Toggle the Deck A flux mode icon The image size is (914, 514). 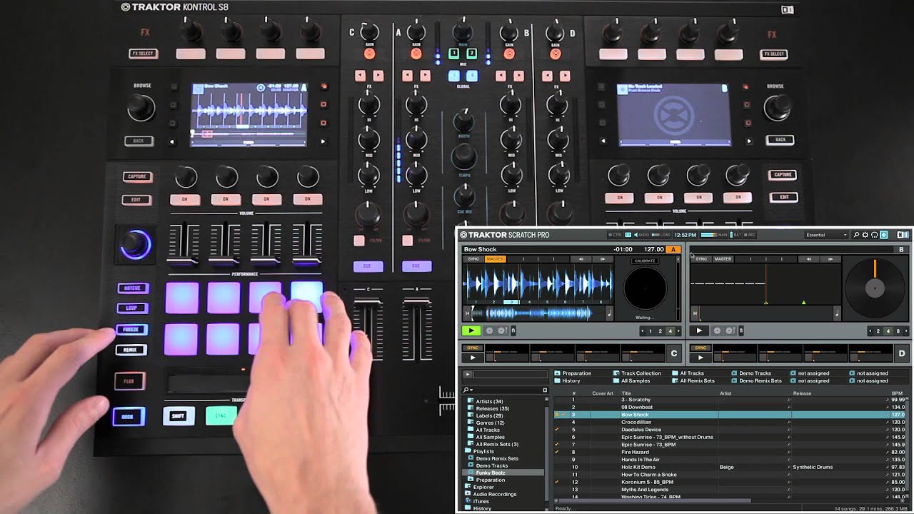tap(513, 331)
